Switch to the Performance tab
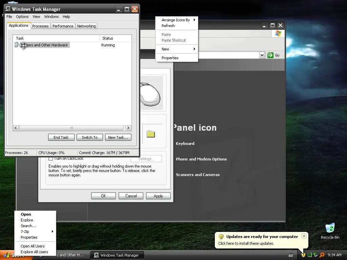Screen dimensions: 347x260 (x=63, y=26)
